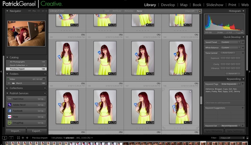Collapse the Publish Services panel

tap(7, 93)
